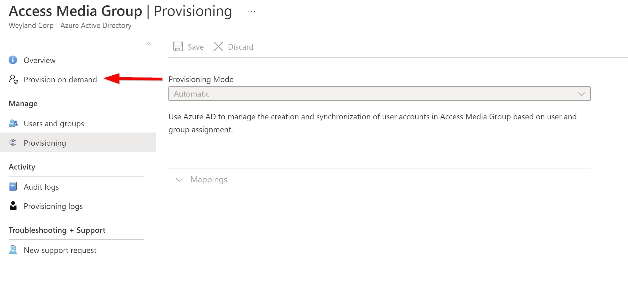Viewport: 628px width, 283px height.
Task: Click the Provisioning sync icon in sidebar
Action: [13, 142]
